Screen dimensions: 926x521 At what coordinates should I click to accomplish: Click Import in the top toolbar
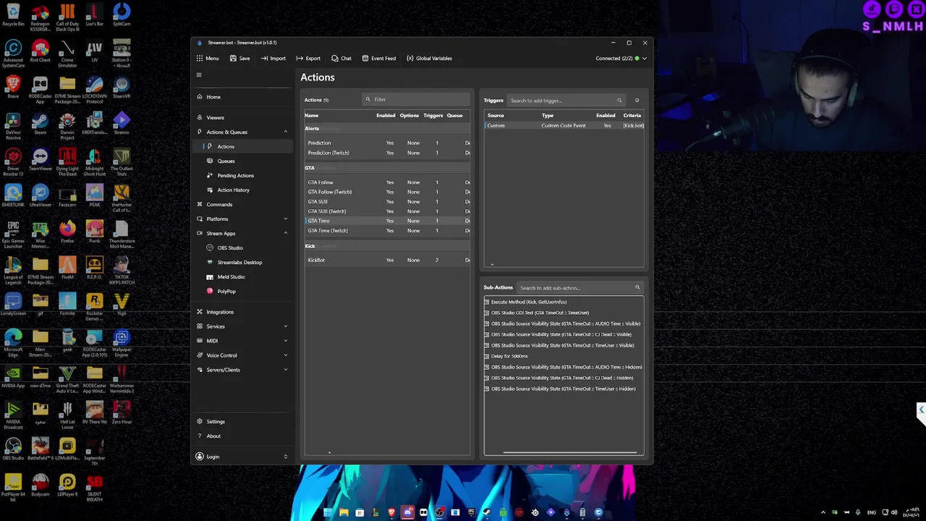click(273, 59)
